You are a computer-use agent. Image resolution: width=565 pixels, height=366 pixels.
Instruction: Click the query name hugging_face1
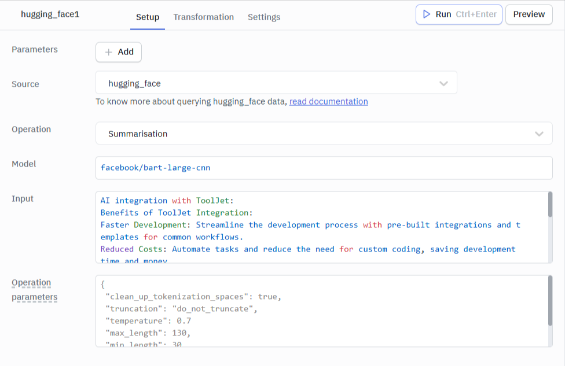coord(50,14)
